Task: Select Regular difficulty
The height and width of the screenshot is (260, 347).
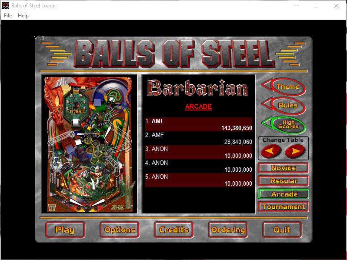Action: [x=284, y=181]
